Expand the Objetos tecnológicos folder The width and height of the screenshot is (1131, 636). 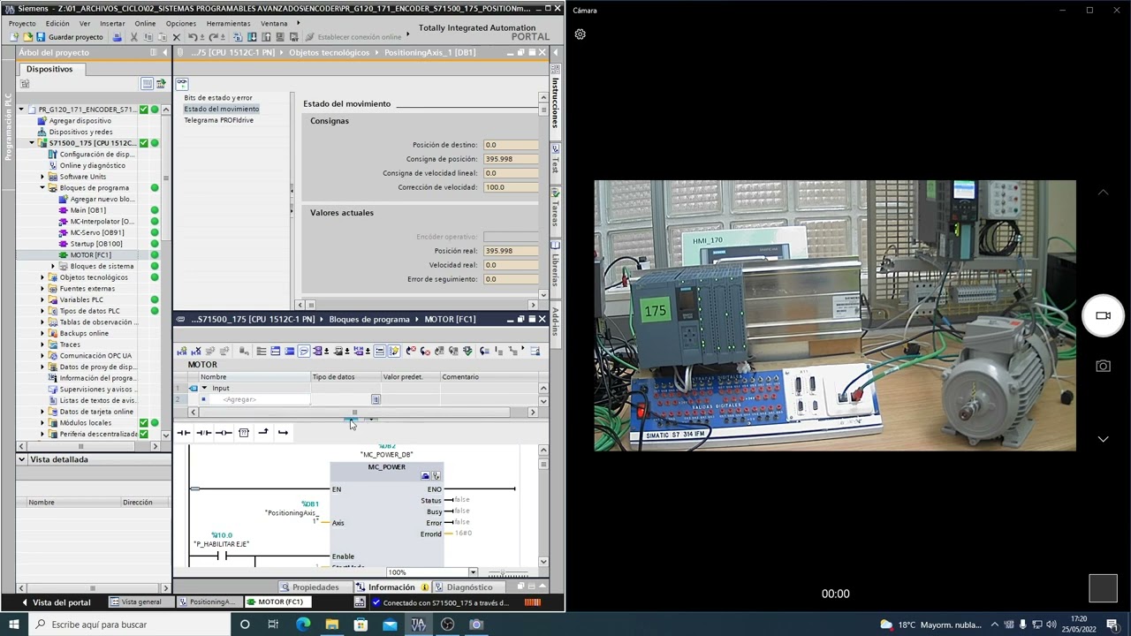pyautogui.click(x=42, y=277)
